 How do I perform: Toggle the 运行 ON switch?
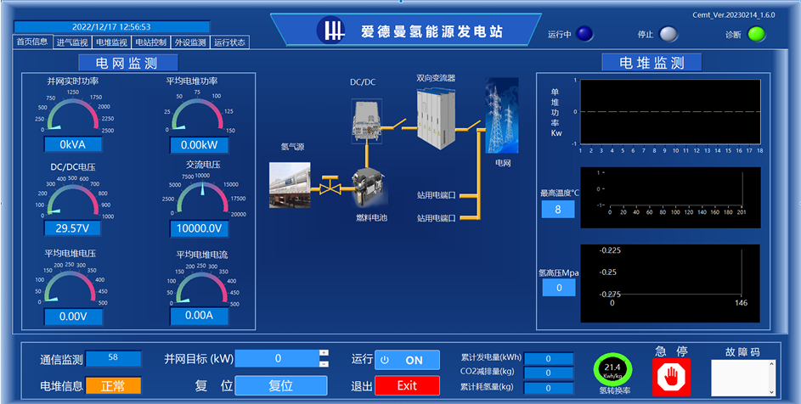pyautogui.click(x=407, y=360)
